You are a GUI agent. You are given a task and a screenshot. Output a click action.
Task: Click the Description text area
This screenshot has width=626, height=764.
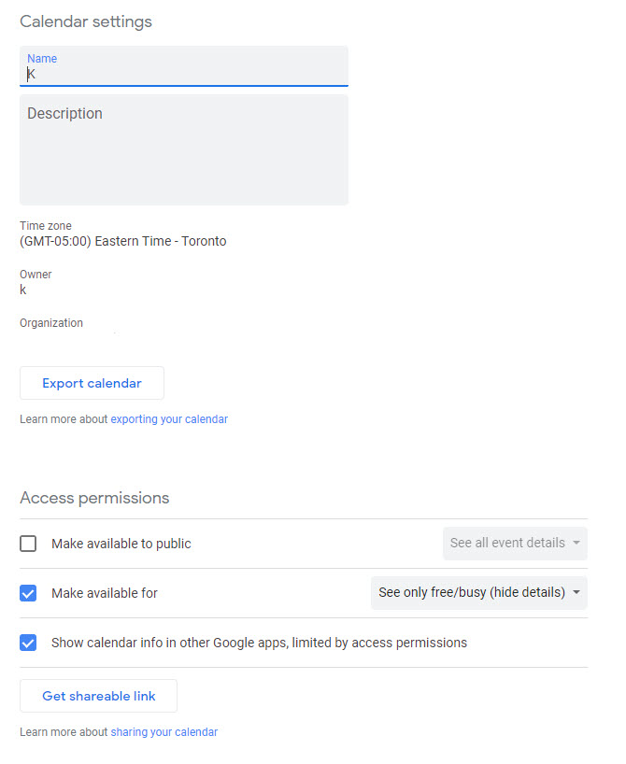tap(184, 149)
